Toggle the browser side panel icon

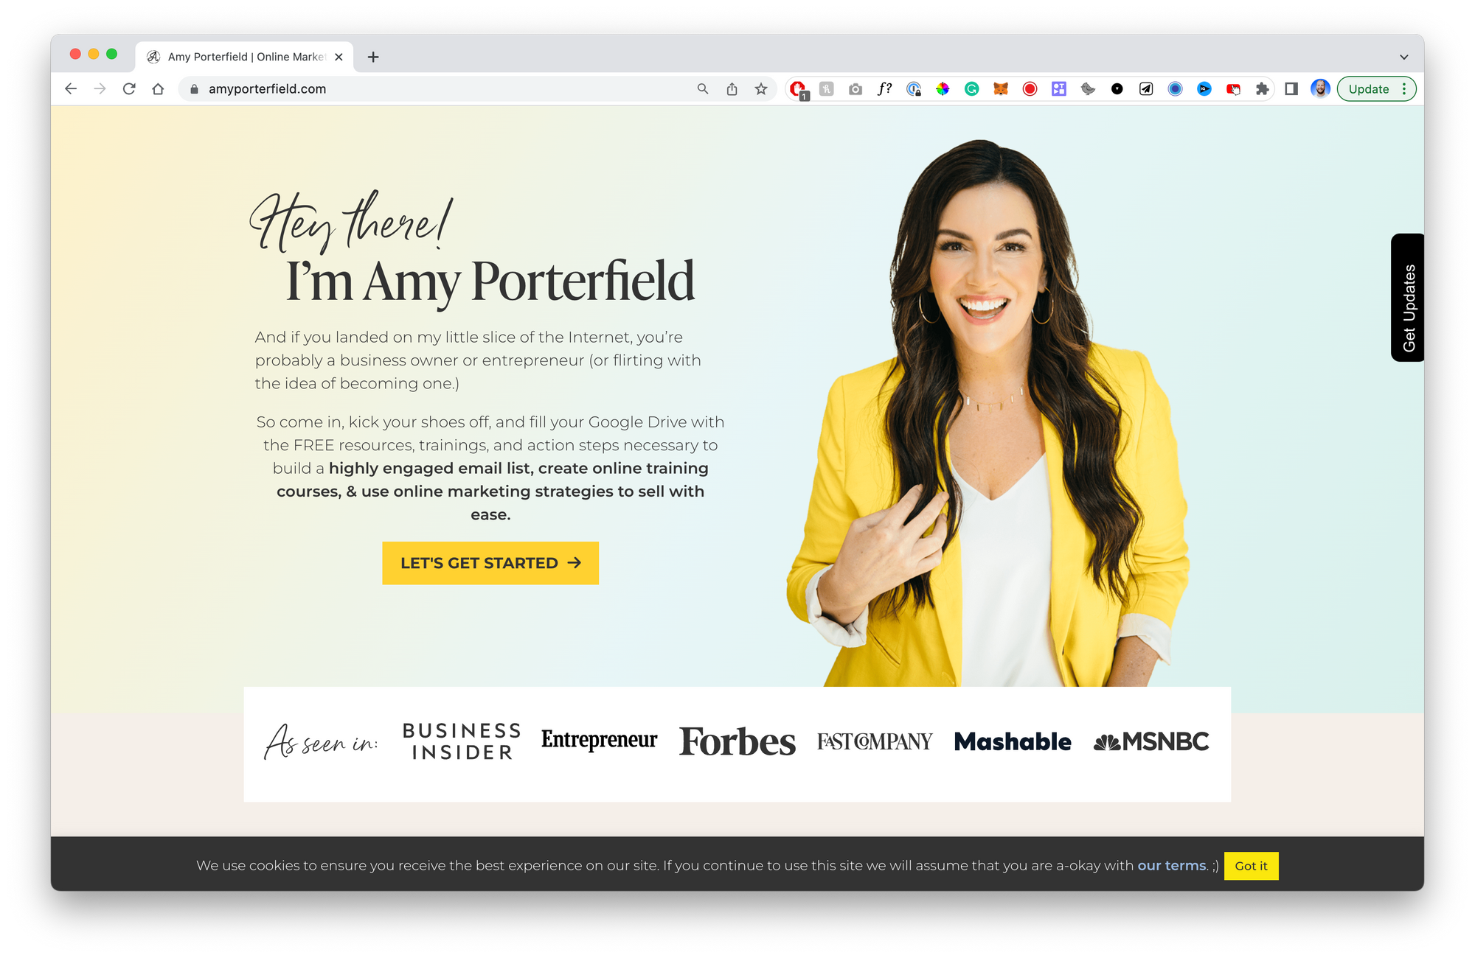pyautogui.click(x=1291, y=89)
